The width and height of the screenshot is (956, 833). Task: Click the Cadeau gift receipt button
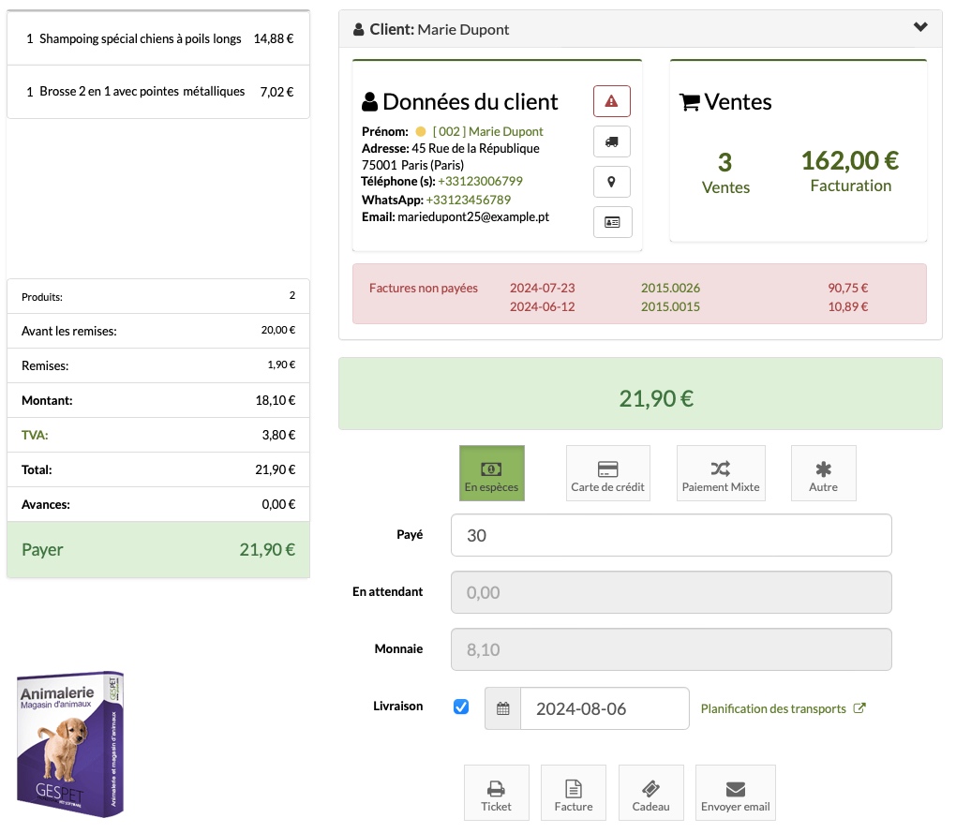coord(650,793)
